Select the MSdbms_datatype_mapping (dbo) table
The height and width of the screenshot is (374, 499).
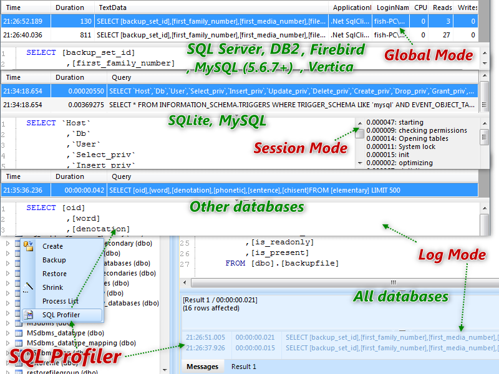[81, 343]
